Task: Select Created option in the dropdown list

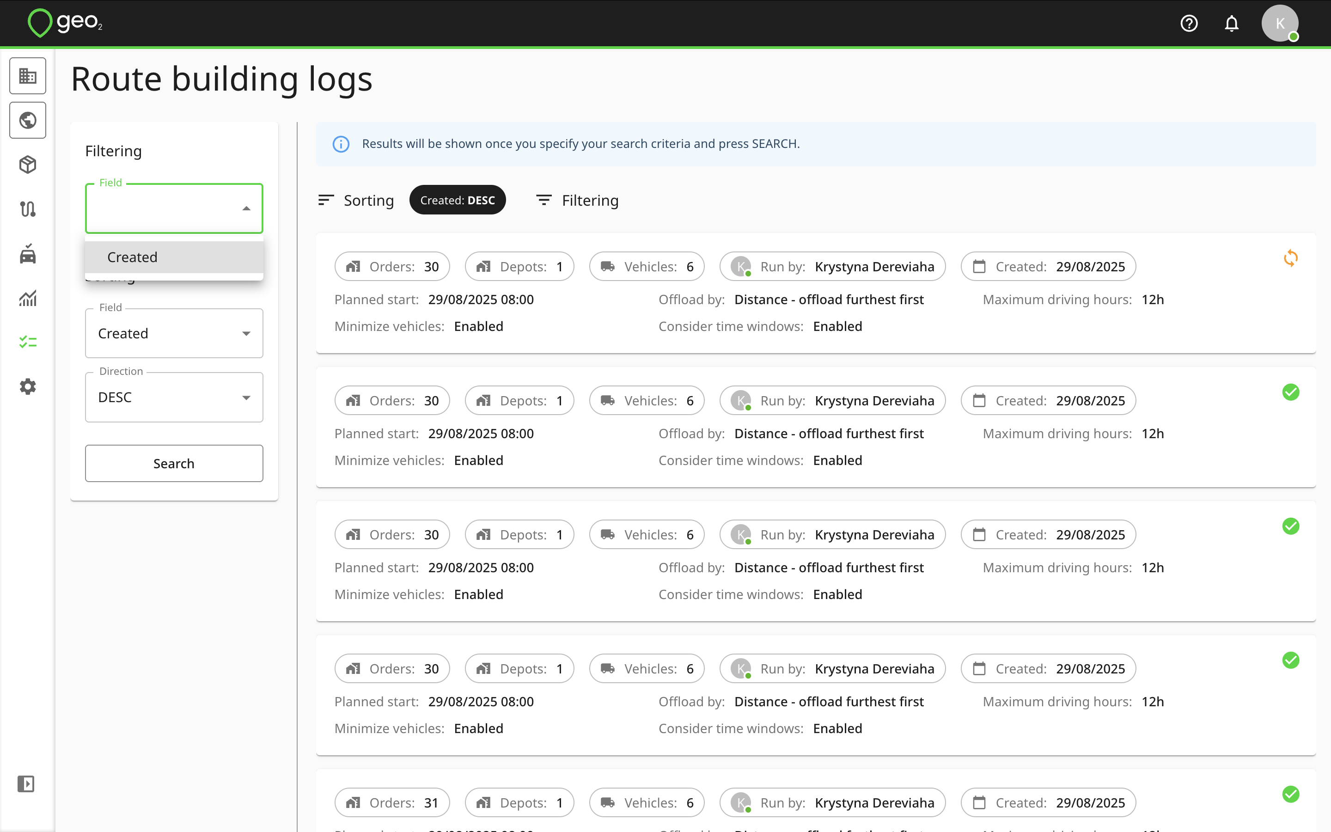Action: click(174, 257)
